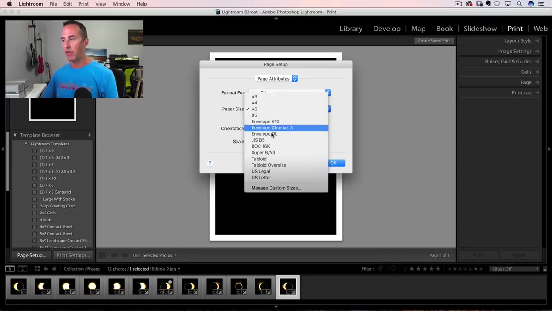Open the Eclipse-9.jpg filename dropdown arrow
The height and width of the screenshot is (311, 552).
[x=179, y=269]
